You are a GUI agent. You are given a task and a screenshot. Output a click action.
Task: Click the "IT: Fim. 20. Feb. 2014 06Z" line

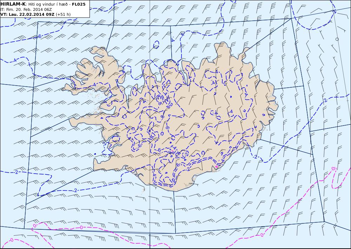[x=26, y=9]
